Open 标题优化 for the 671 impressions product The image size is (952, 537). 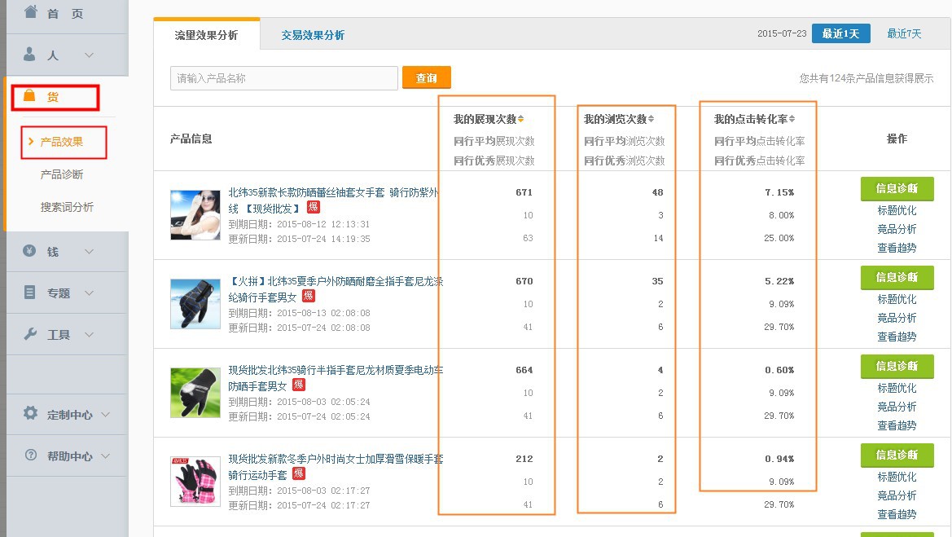(x=897, y=211)
